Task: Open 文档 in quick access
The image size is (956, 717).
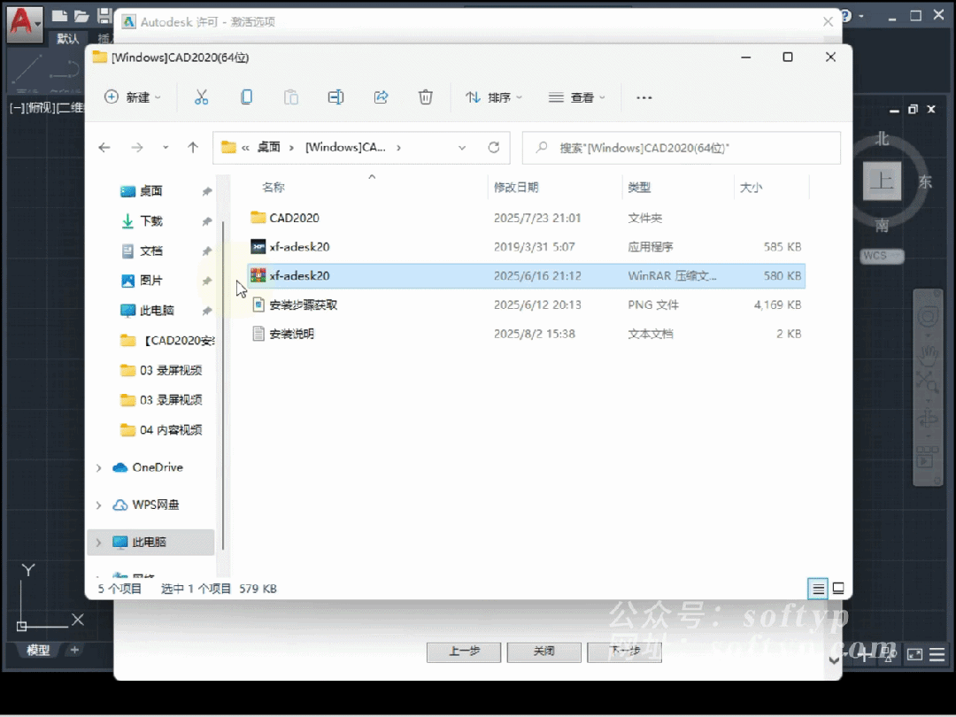Action: pyautogui.click(x=150, y=251)
